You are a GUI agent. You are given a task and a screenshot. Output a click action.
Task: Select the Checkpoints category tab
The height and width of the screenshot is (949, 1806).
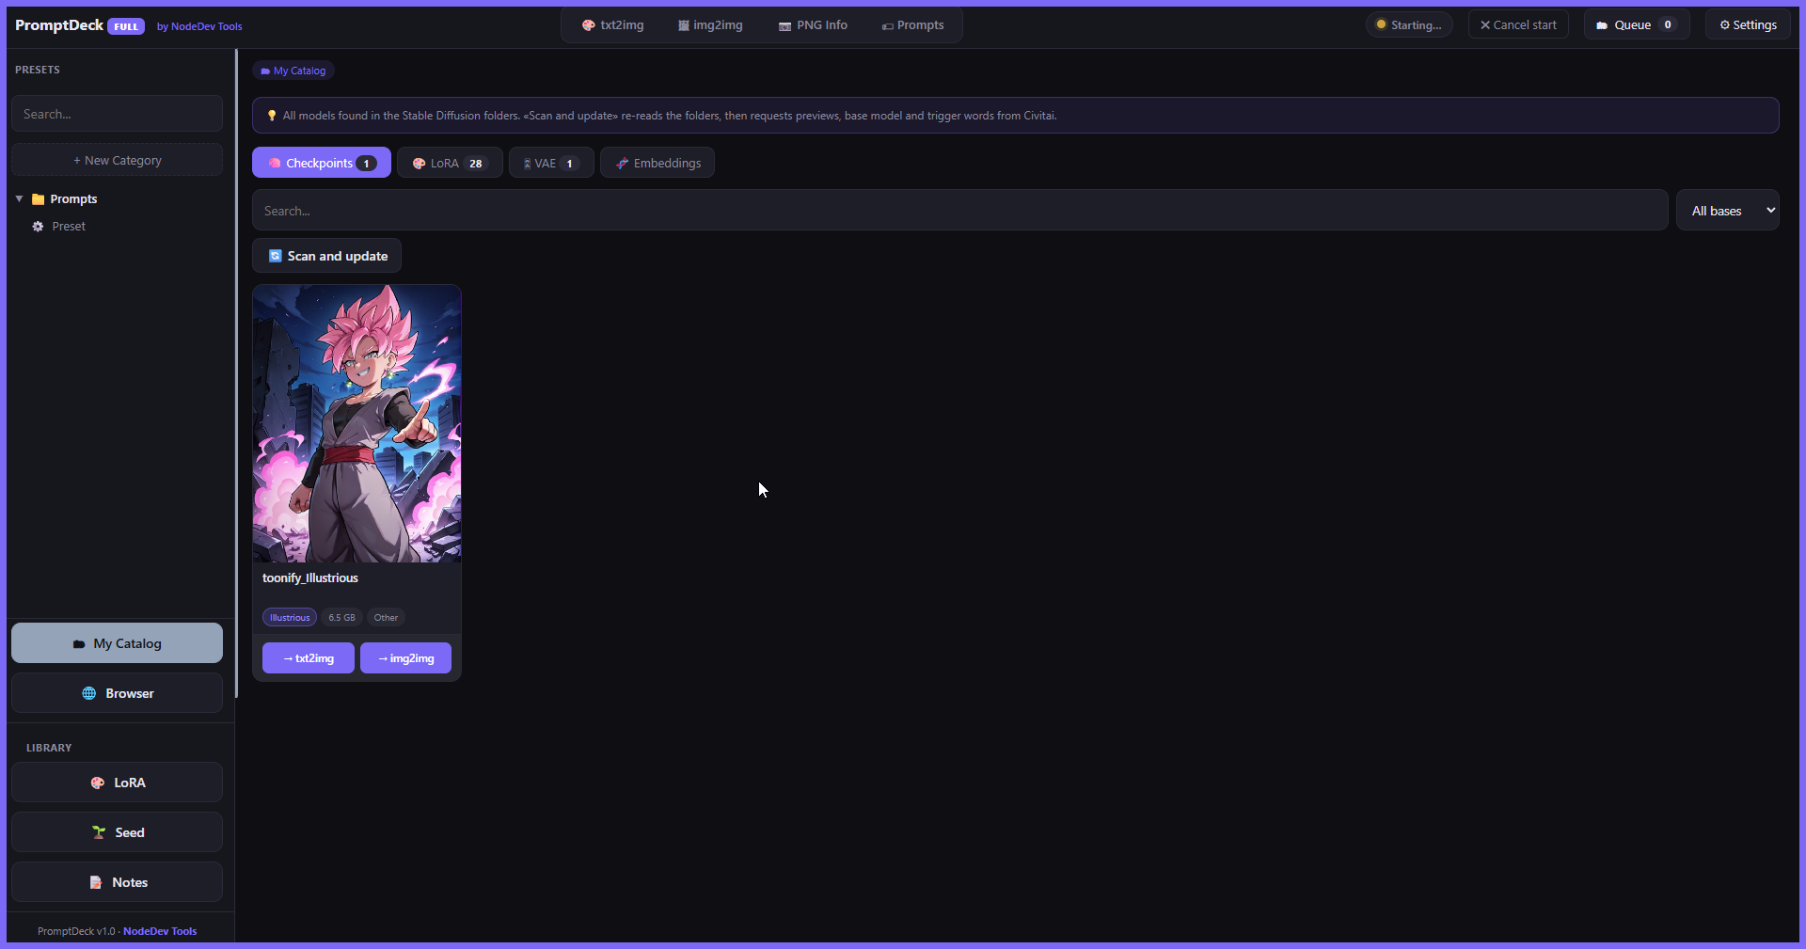(x=322, y=163)
